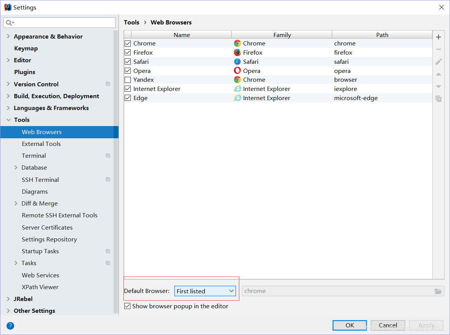Uncheck the Firefox browser checkbox

(x=128, y=52)
